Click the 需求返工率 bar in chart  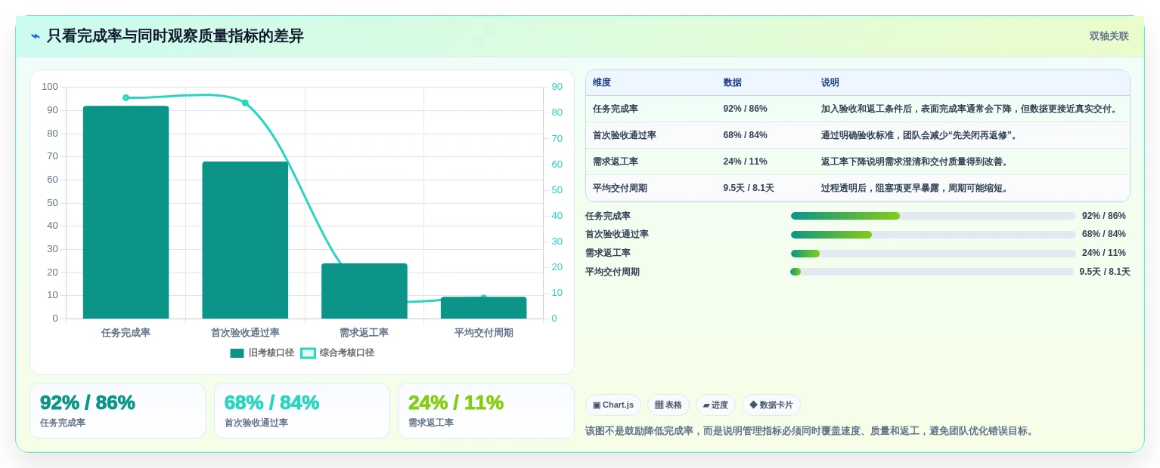coord(364,291)
